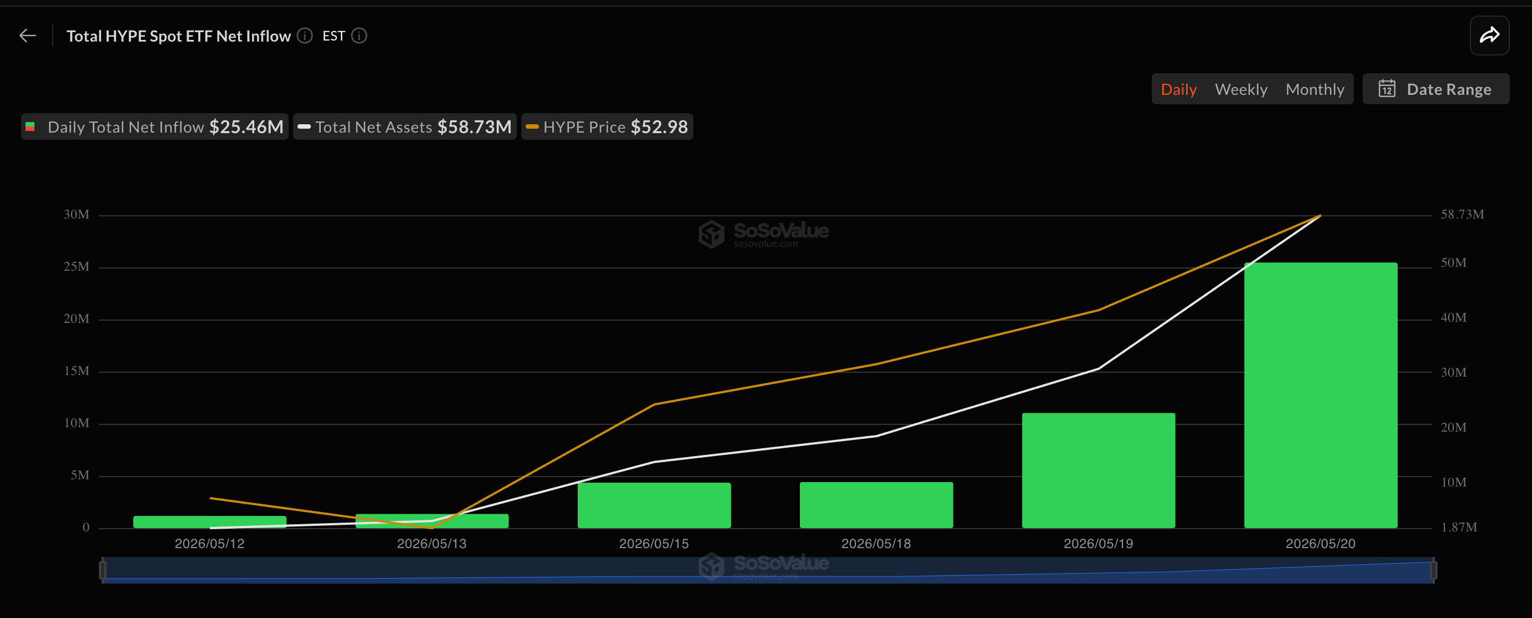This screenshot has height=618, width=1532.
Task: Click the 2026/05/20 axis date label
Action: (x=1321, y=544)
